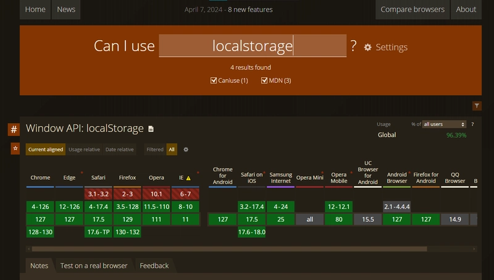Click the Android Browser header
This screenshot has height=280, width=494.
click(396, 178)
